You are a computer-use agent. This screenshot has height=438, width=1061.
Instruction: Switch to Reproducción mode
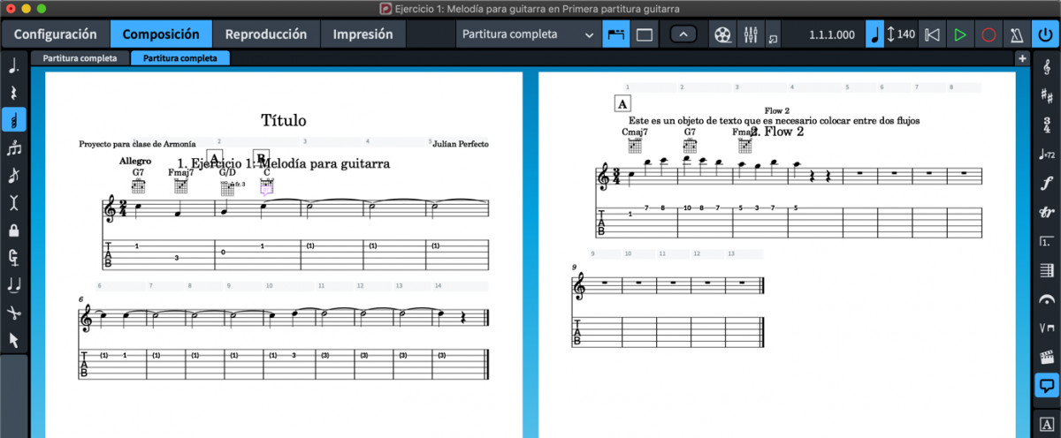point(265,35)
